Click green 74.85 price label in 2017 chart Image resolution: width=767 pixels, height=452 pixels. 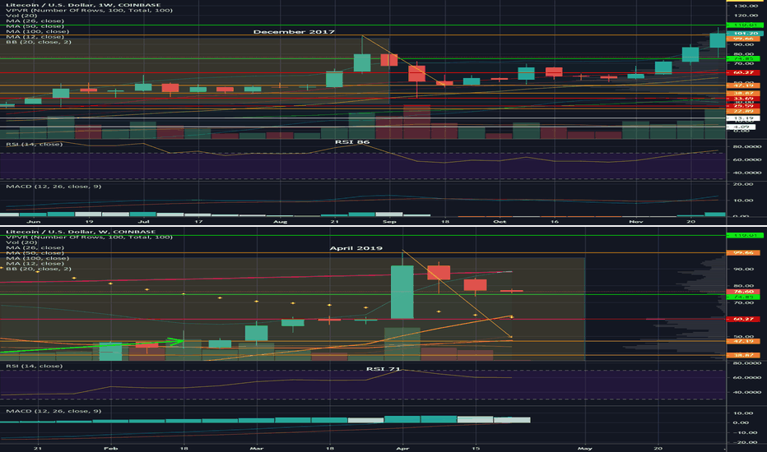743,58
